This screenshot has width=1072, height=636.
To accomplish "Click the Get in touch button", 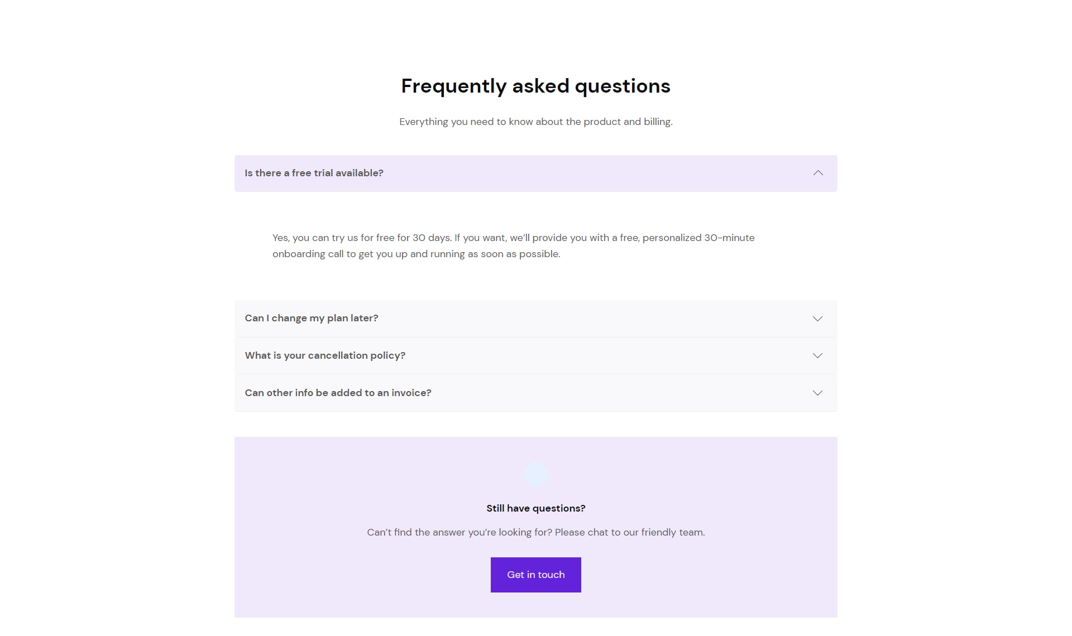I will coord(536,575).
